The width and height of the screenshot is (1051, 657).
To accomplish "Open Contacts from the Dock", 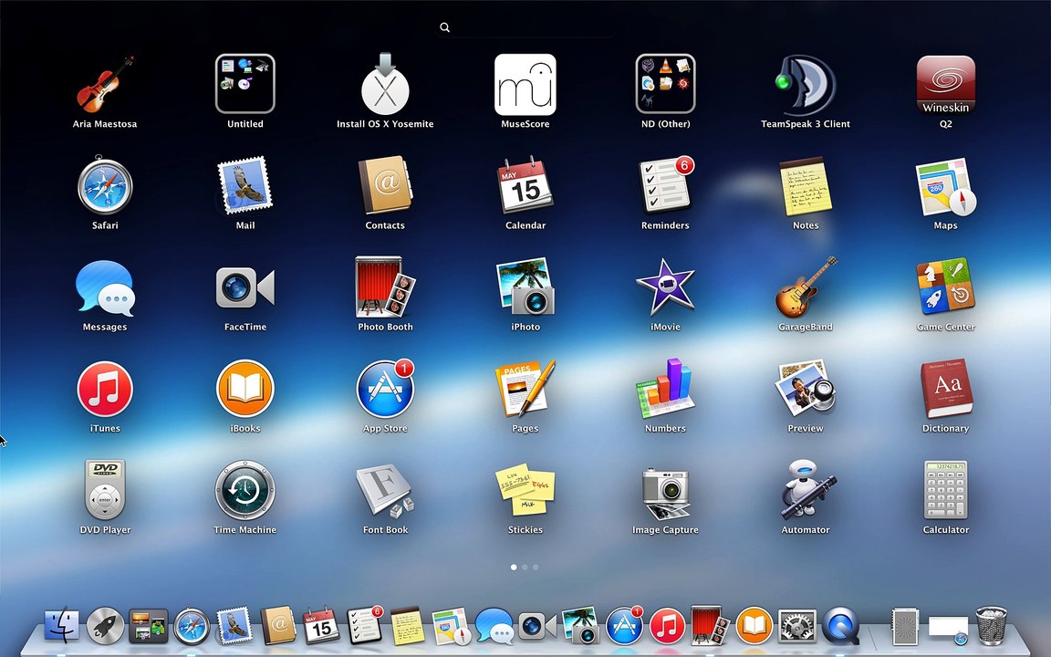I will [x=278, y=625].
